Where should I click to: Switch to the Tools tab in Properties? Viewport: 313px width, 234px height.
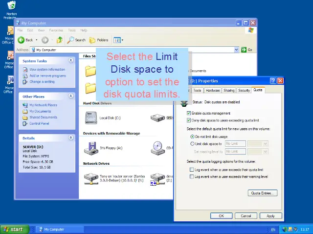click(197, 90)
